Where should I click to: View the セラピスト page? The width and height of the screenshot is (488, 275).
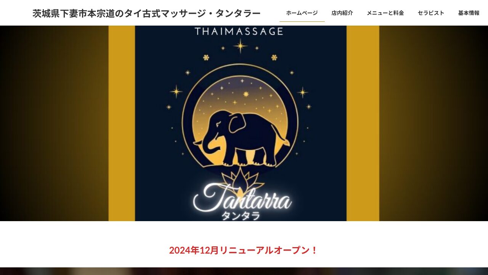click(x=431, y=13)
